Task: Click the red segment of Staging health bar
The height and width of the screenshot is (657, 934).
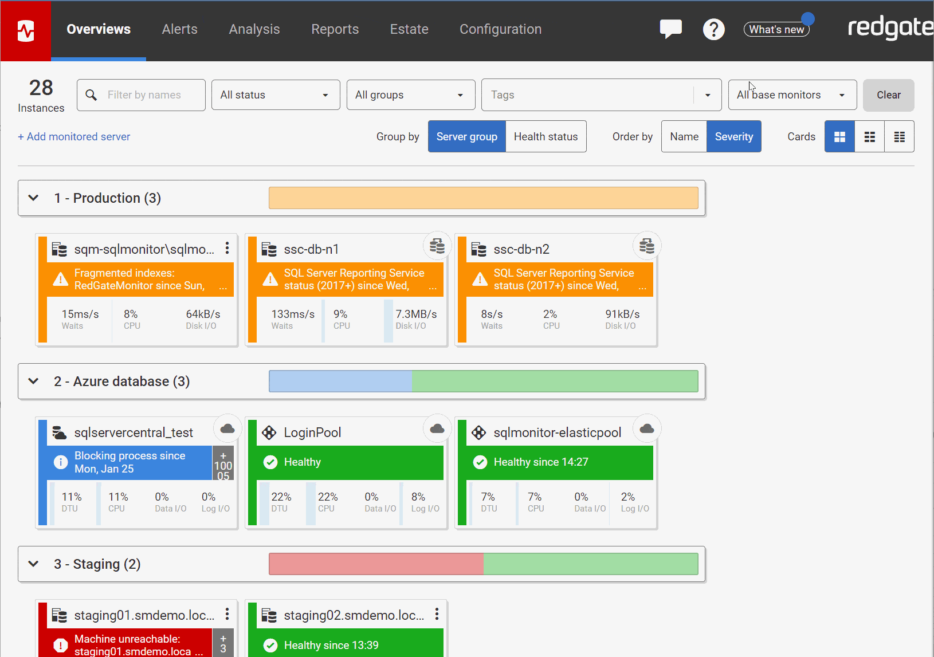Action: pyautogui.click(x=376, y=564)
